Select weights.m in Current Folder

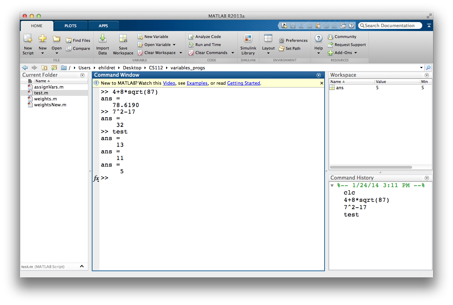pyautogui.click(x=45, y=99)
